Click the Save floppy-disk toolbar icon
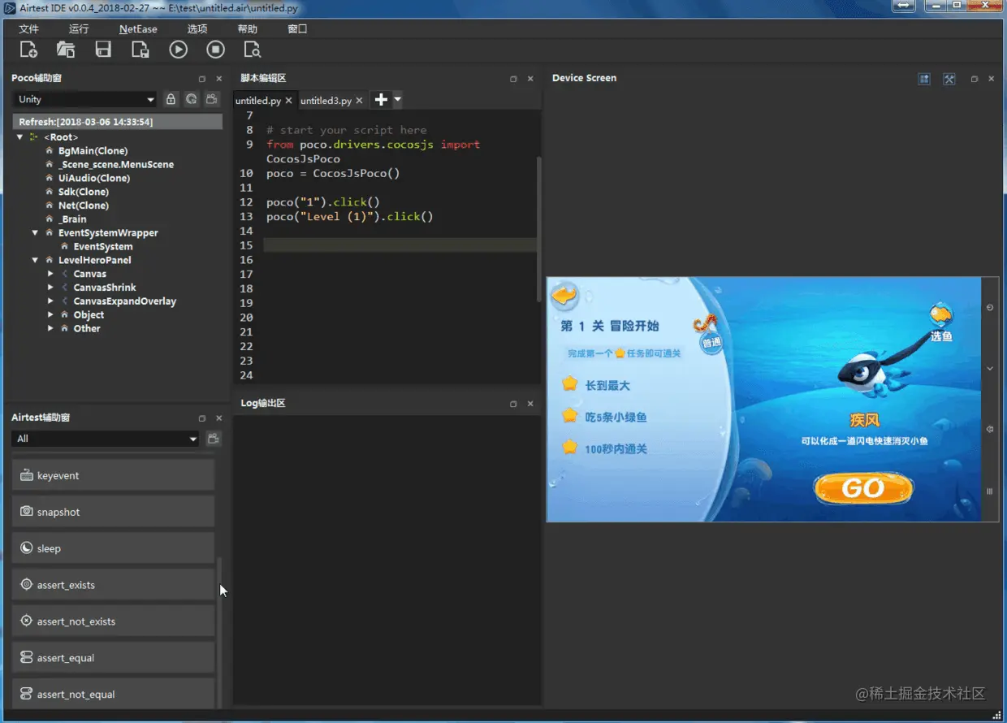Image resolution: width=1007 pixels, height=723 pixels. point(103,50)
